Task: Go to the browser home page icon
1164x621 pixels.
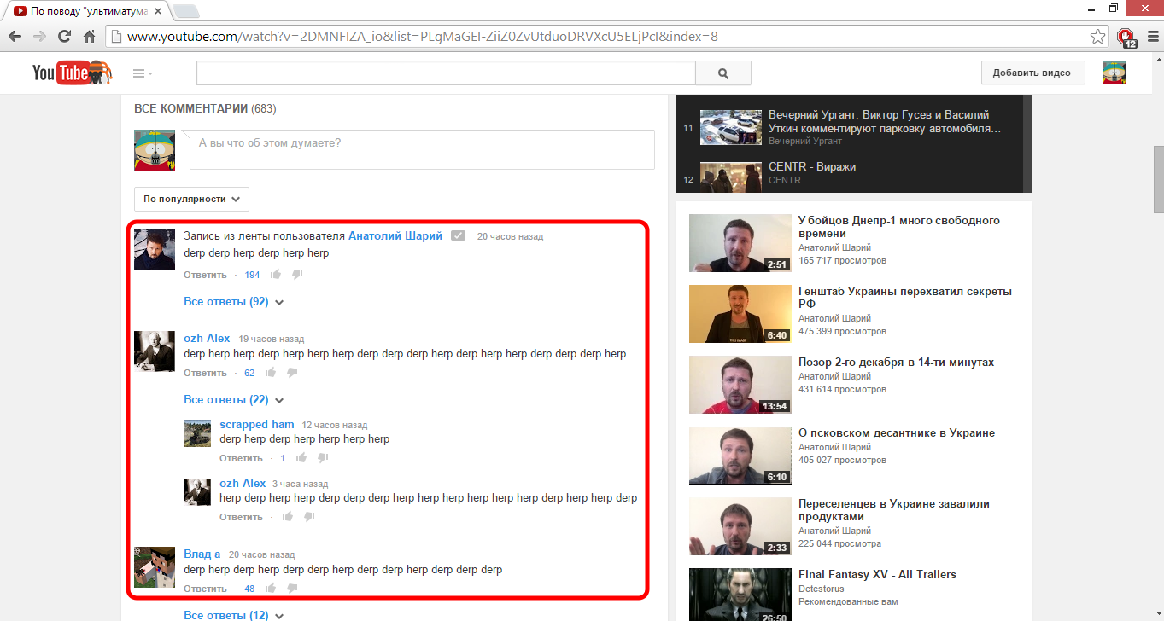Action: coord(89,37)
